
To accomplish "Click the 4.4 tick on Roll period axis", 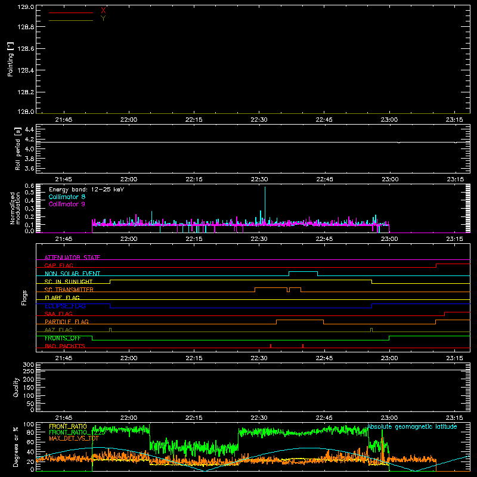I will pos(29,129).
